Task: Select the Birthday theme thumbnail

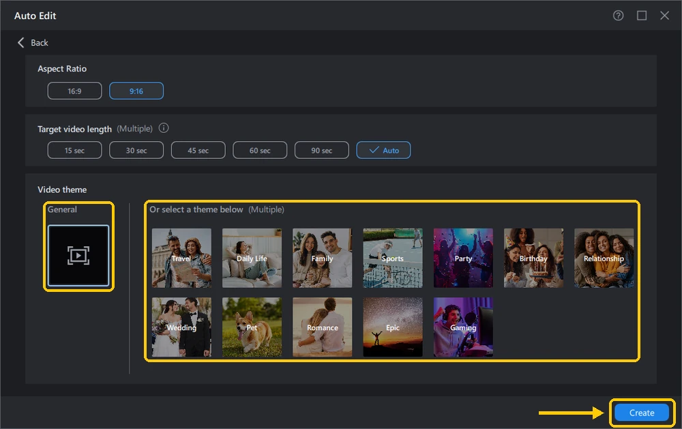Action: click(x=534, y=258)
